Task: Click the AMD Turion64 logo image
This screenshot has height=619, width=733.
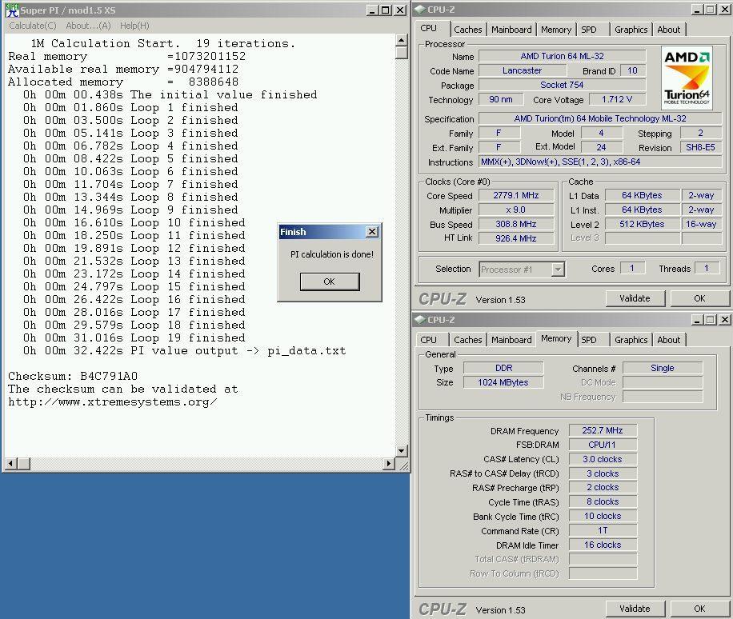Action: click(687, 78)
